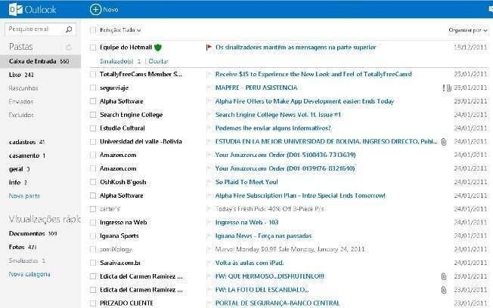Click the Nova pasta link
This screenshot has width=493, height=308.
point(24,196)
